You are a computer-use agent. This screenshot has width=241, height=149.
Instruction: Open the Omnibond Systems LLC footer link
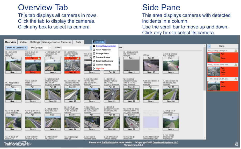click(165, 142)
